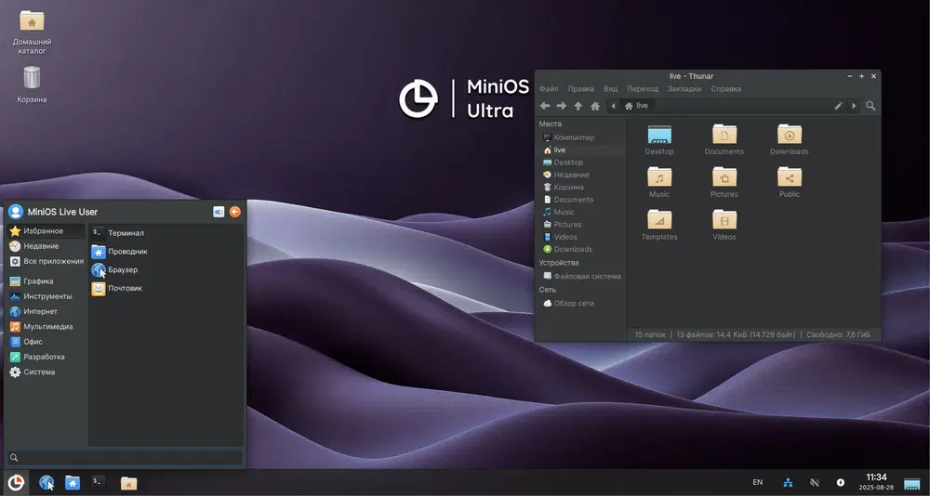930x496 pixels.
Task: Open the Инструменты category
Action: (x=46, y=296)
